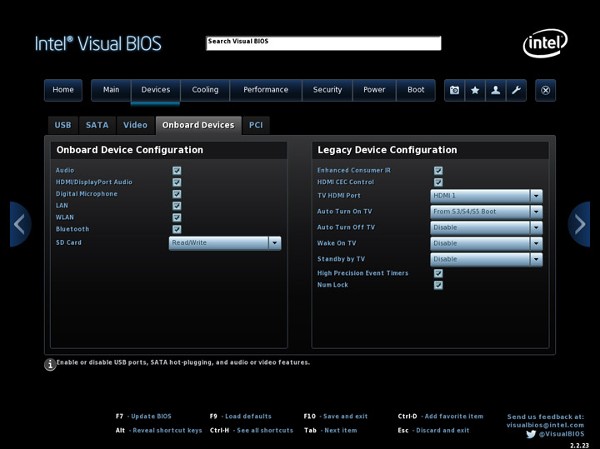Toggle Enhanced Consumer IR checkbox
The width and height of the screenshot is (600, 449).
pos(438,171)
